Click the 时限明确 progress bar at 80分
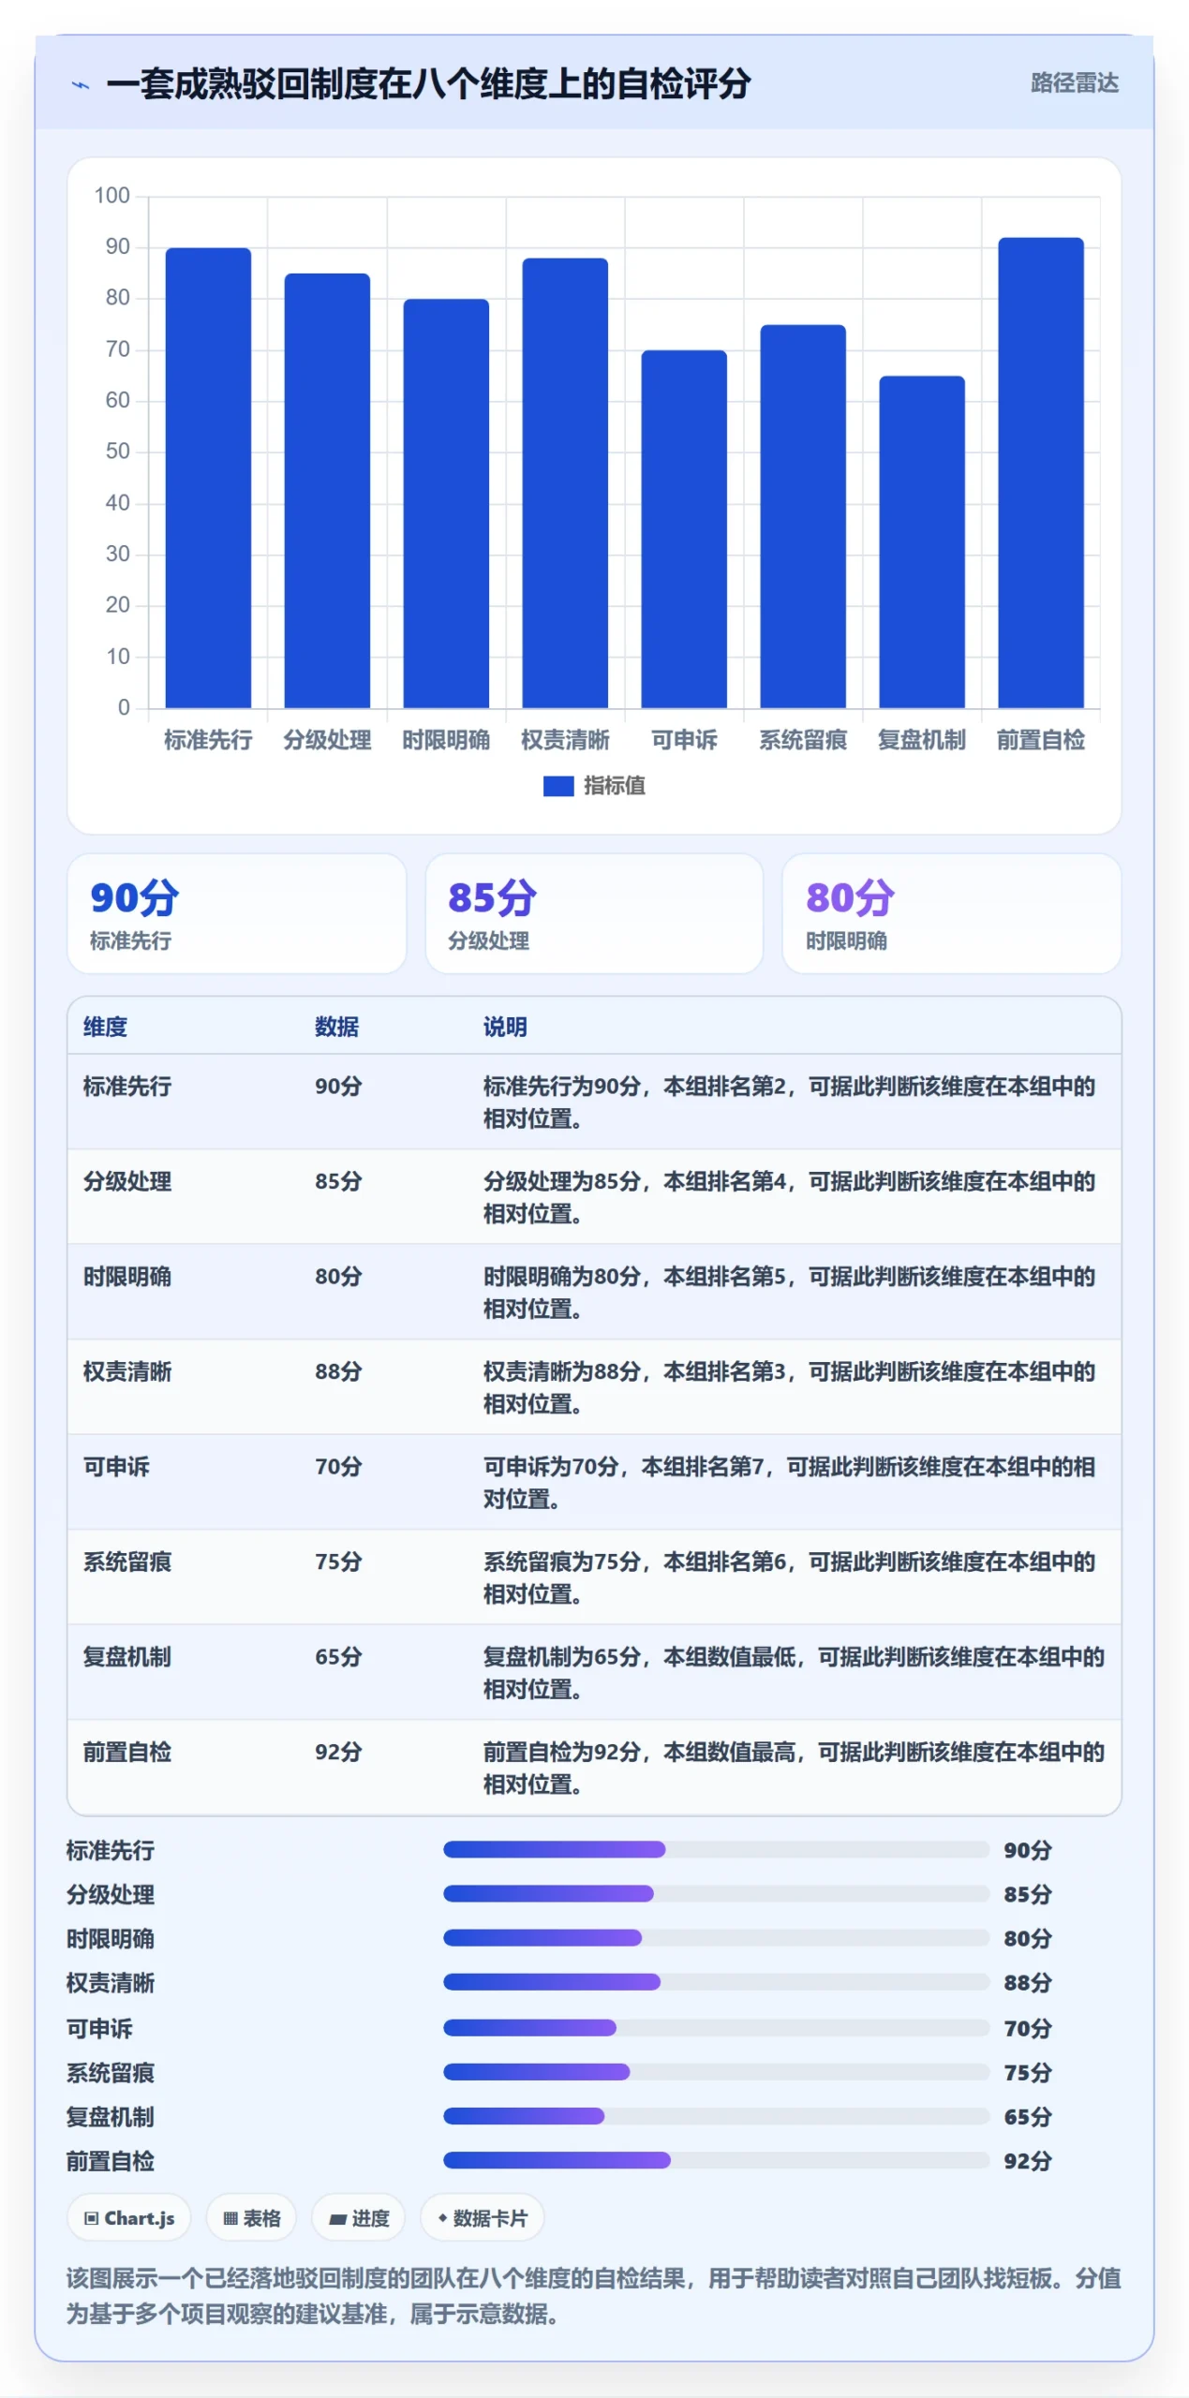Image resolution: width=1189 pixels, height=2398 pixels. pos(716,1938)
